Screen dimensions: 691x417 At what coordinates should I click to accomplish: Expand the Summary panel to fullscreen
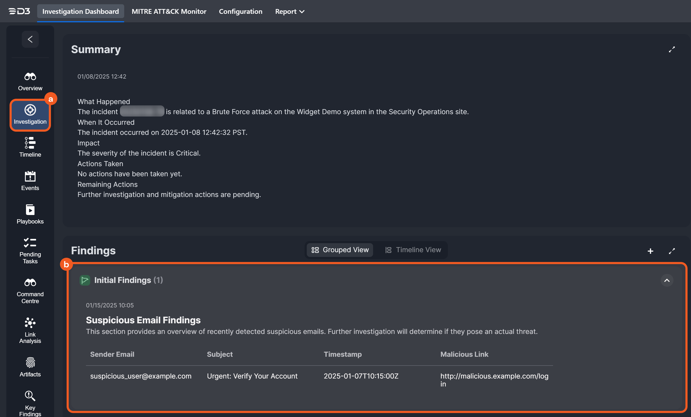pos(672,50)
